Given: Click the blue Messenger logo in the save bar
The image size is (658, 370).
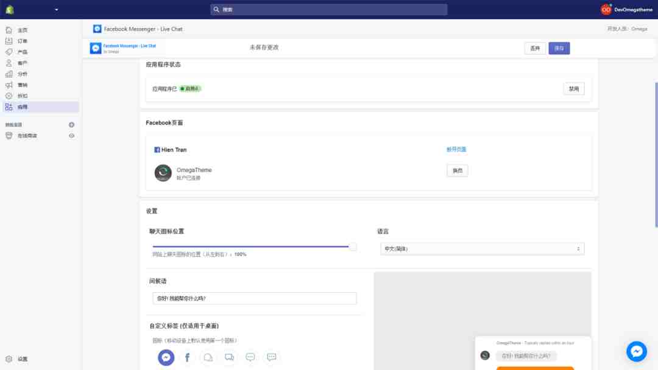Looking at the screenshot, I should (96, 48).
